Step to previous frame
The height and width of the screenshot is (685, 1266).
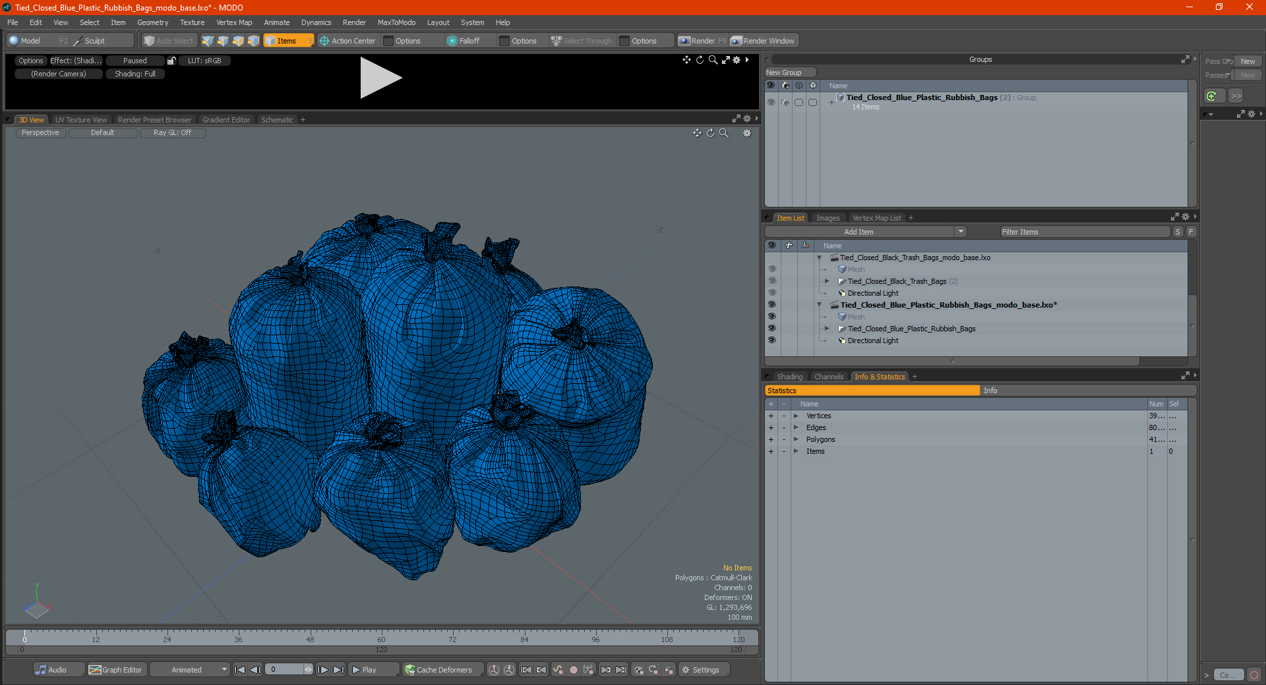(255, 670)
